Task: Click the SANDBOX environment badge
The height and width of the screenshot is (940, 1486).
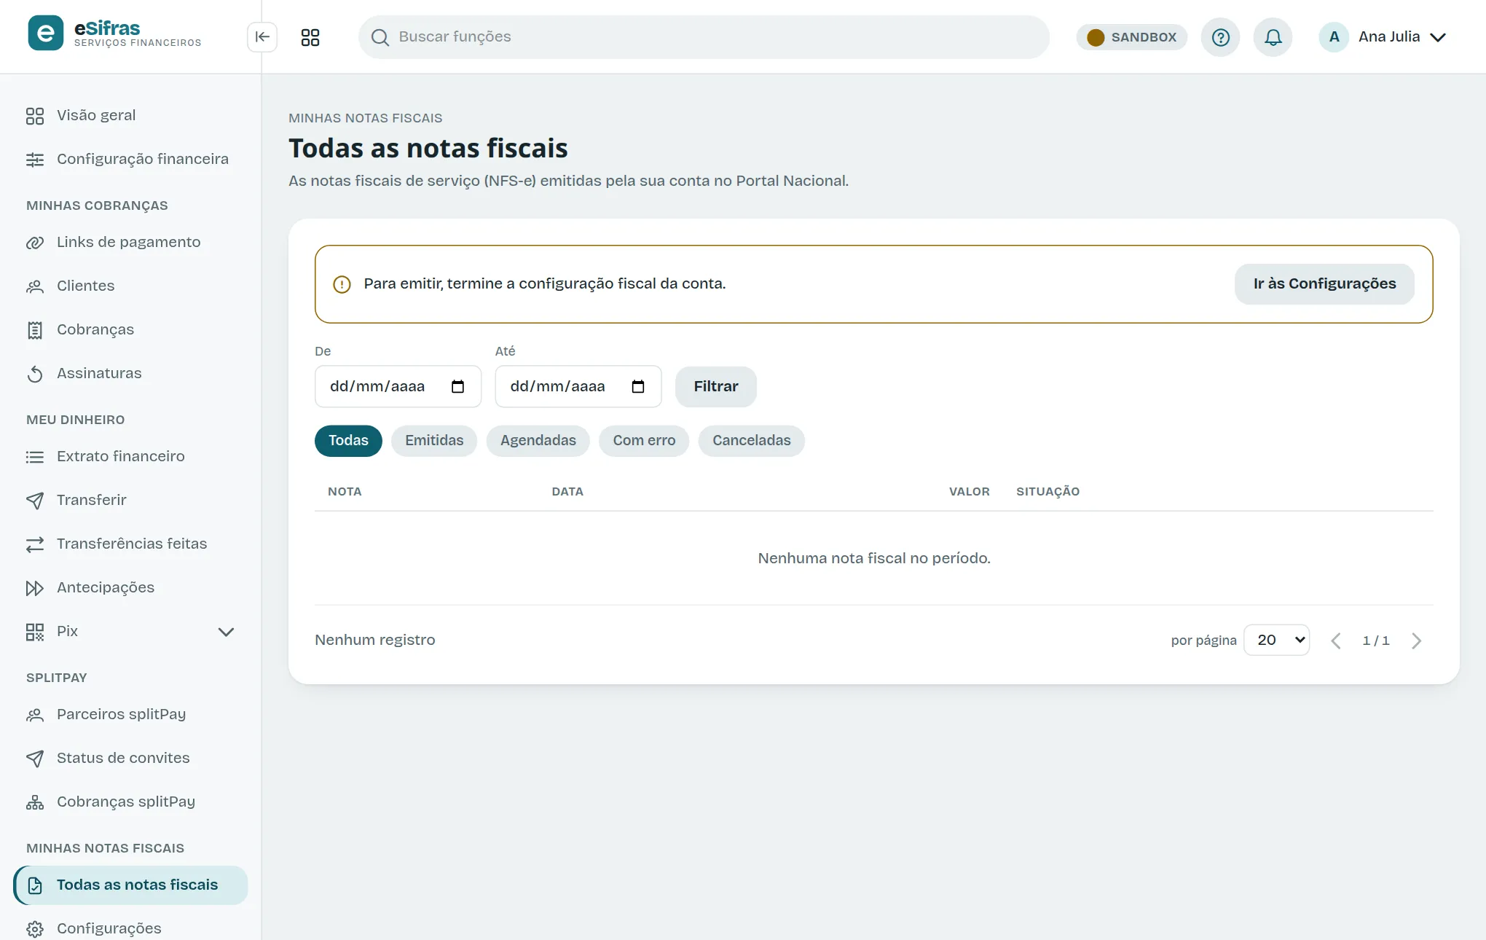Action: [x=1132, y=37]
